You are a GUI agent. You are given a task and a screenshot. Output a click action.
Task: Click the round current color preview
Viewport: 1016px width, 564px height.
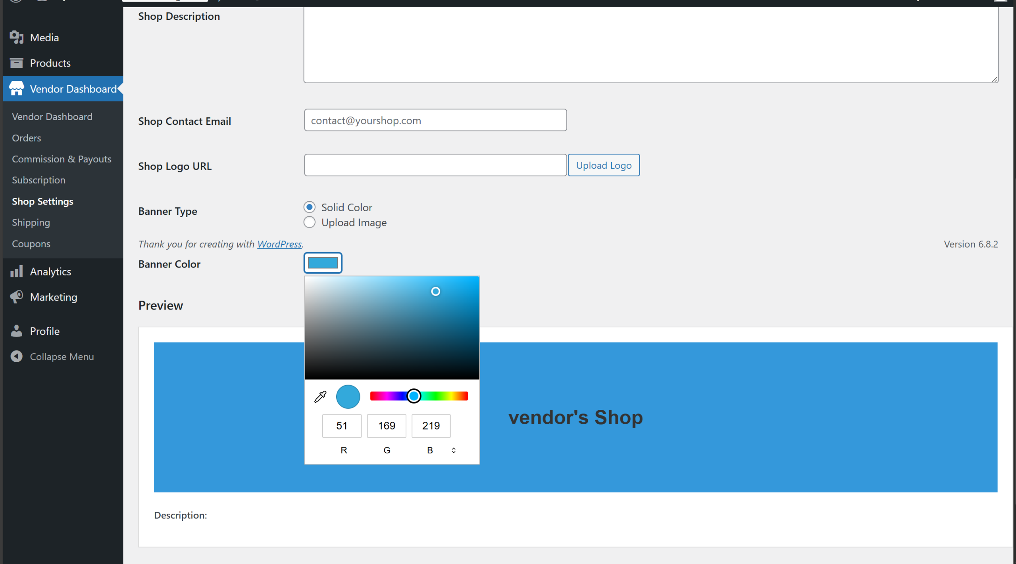pyautogui.click(x=348, y=396)
